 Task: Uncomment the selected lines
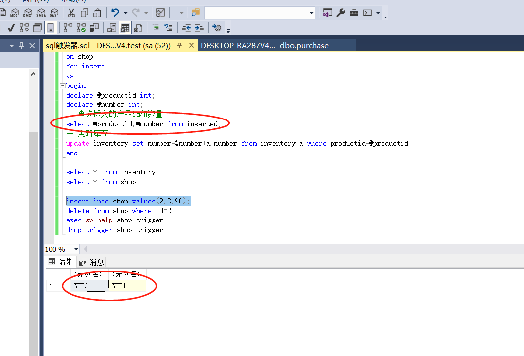(x=168, y=28)
